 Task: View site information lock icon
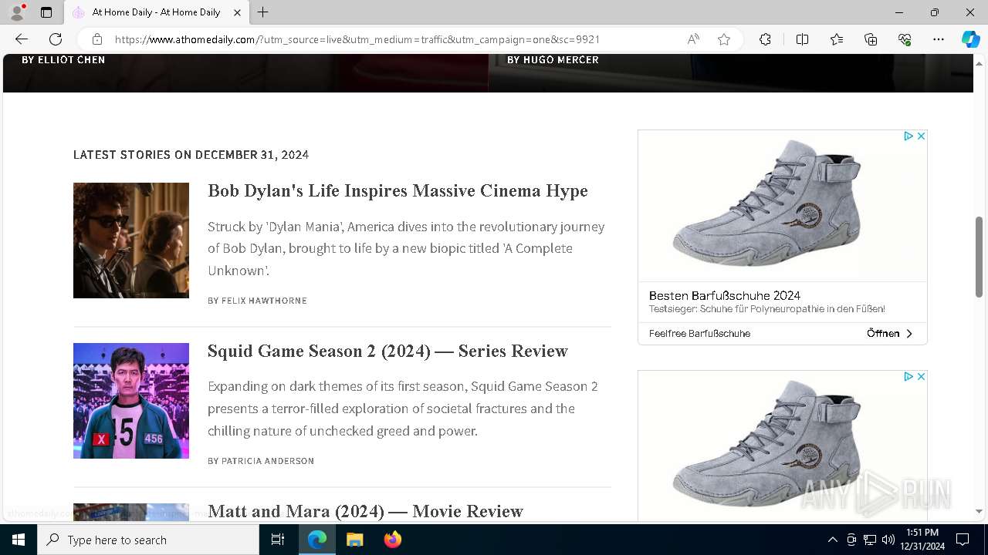(97, 39)
